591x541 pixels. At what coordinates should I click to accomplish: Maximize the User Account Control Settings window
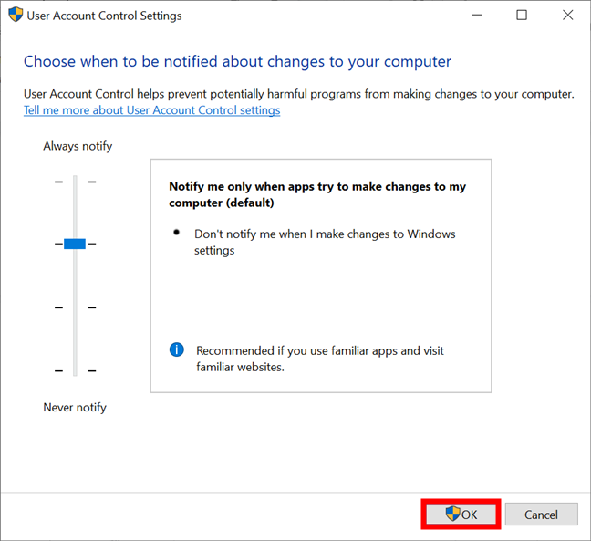(522, 16)
